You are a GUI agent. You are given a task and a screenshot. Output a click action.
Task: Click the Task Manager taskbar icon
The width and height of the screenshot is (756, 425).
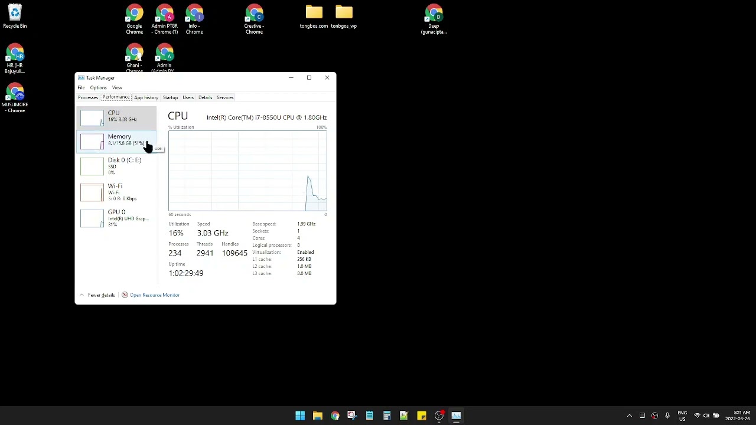(456, 416)
